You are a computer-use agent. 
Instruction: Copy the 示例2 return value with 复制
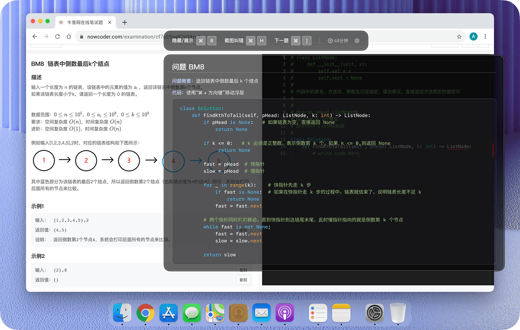[243, 280]
